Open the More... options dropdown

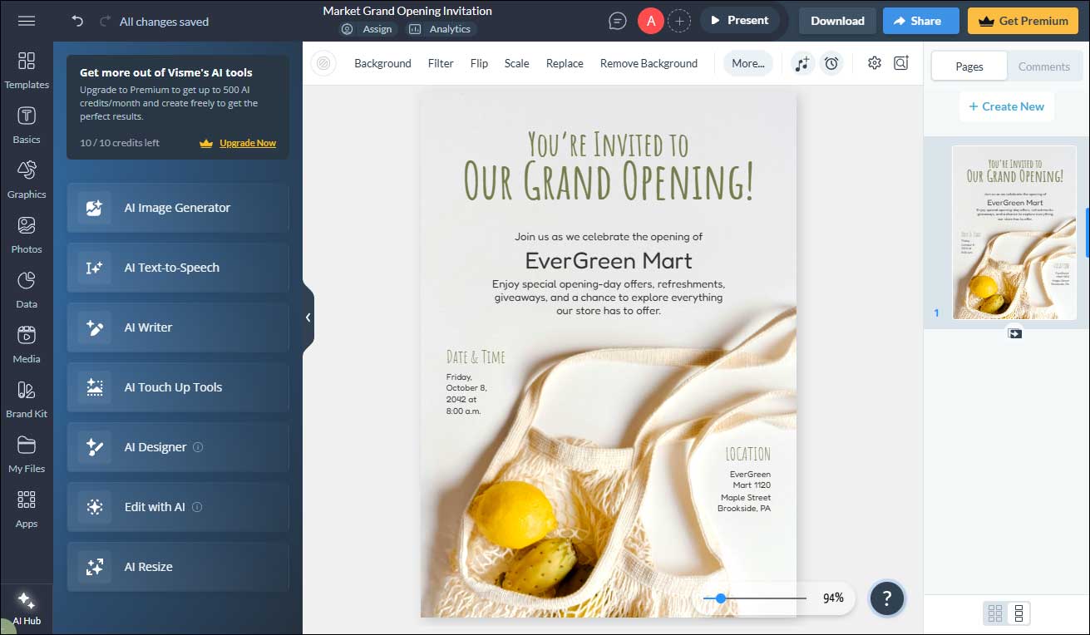tap(747, 62)
